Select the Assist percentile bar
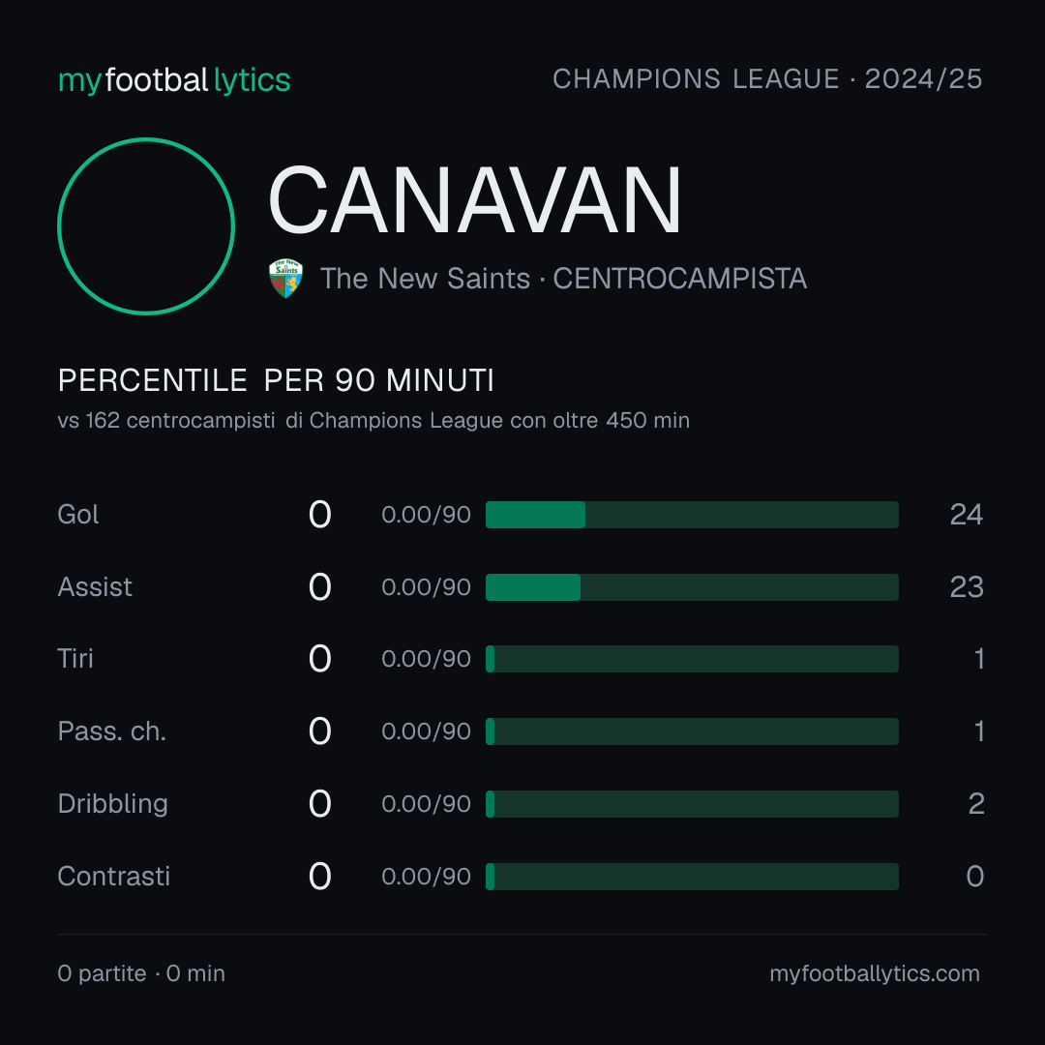This screenshot has height=1045, width=1045. coord(692,587)
